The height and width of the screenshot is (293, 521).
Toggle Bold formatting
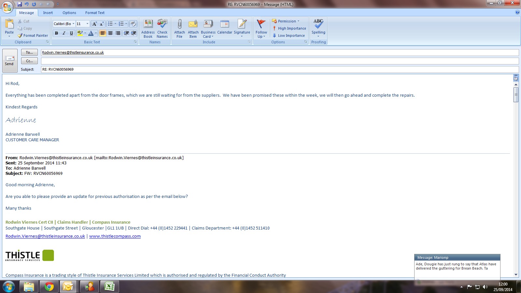pyautogui.click(x=57, y=33)
